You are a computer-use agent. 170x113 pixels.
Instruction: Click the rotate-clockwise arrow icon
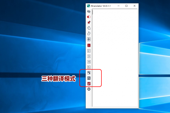coord(89,28)
